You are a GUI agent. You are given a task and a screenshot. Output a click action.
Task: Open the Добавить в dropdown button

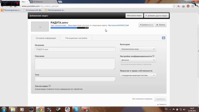tap(146, 25)
